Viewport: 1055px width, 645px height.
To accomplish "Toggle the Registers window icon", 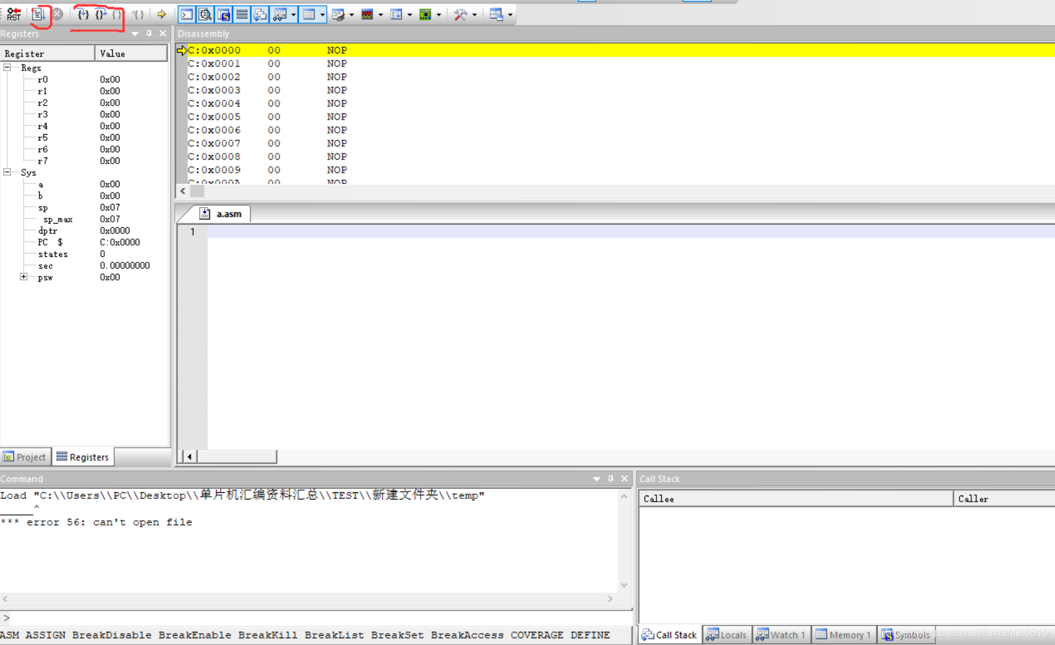I will point(242,14).
